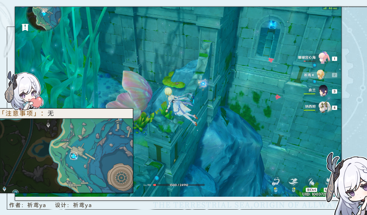Click the 设计:祈鸢ya design credit
This screenshot has width=367, height=215.
pos(73,205)
